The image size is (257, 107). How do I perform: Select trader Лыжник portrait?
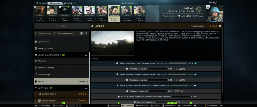pos(77,10)
